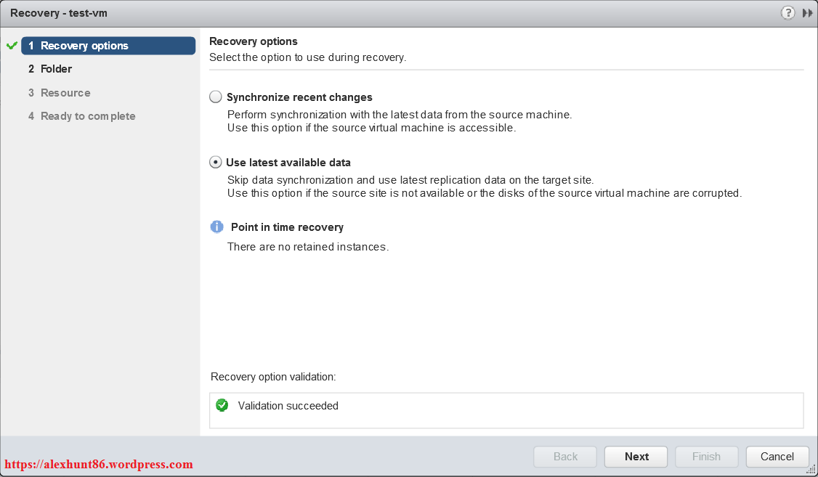818x477 pixels.
Task: Click the Finish button
Action: [x=706, y=457]
